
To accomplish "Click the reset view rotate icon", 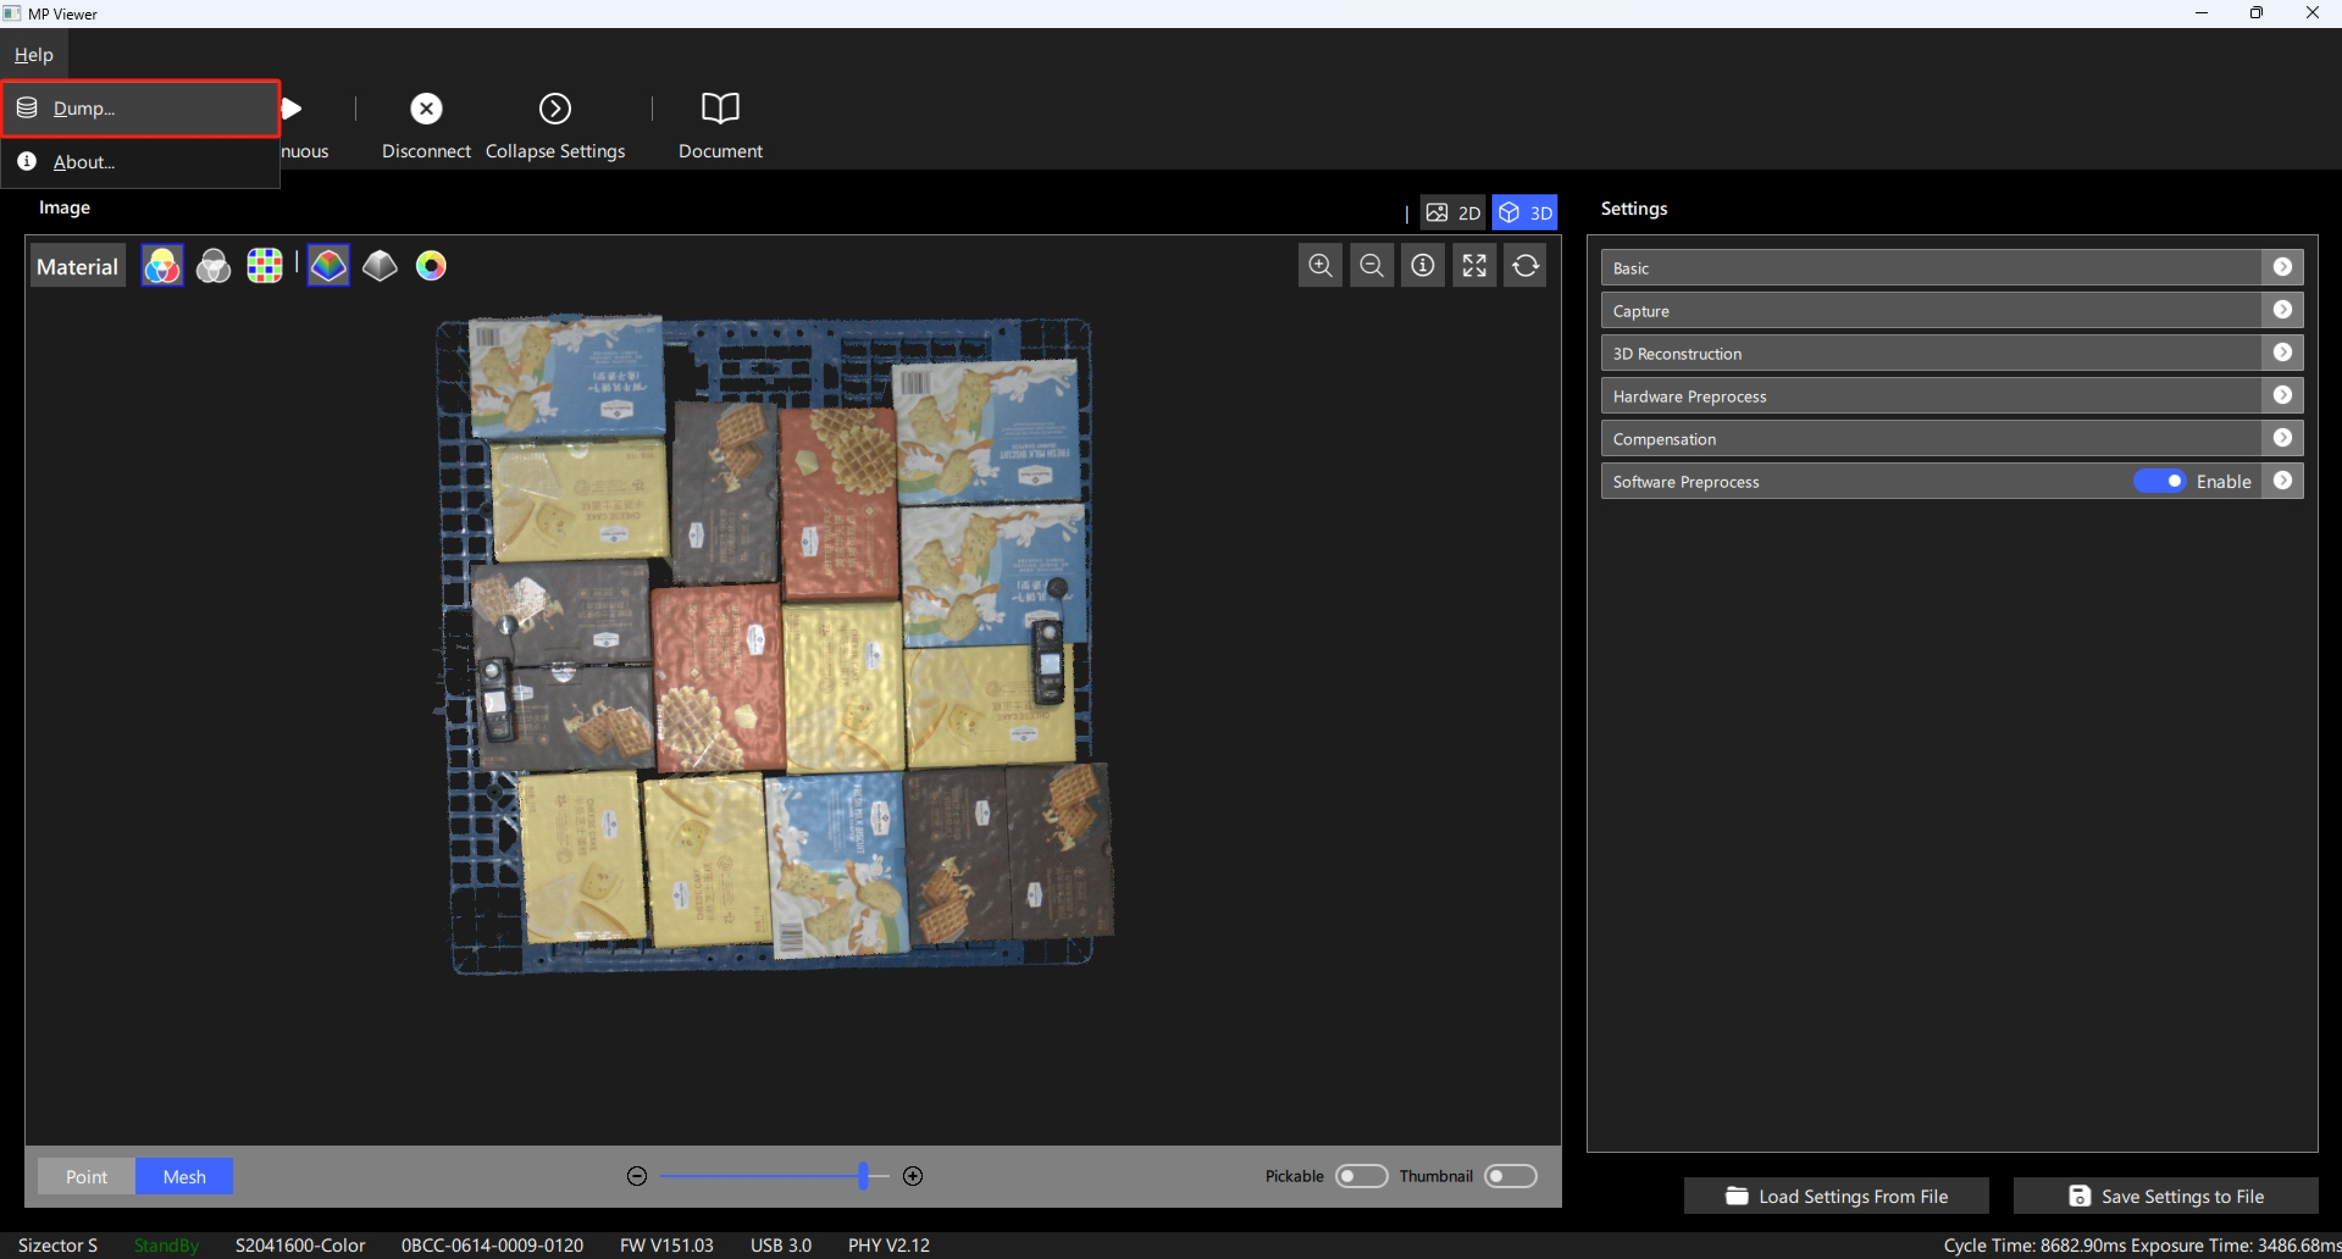I will [x=1525, y=265].
